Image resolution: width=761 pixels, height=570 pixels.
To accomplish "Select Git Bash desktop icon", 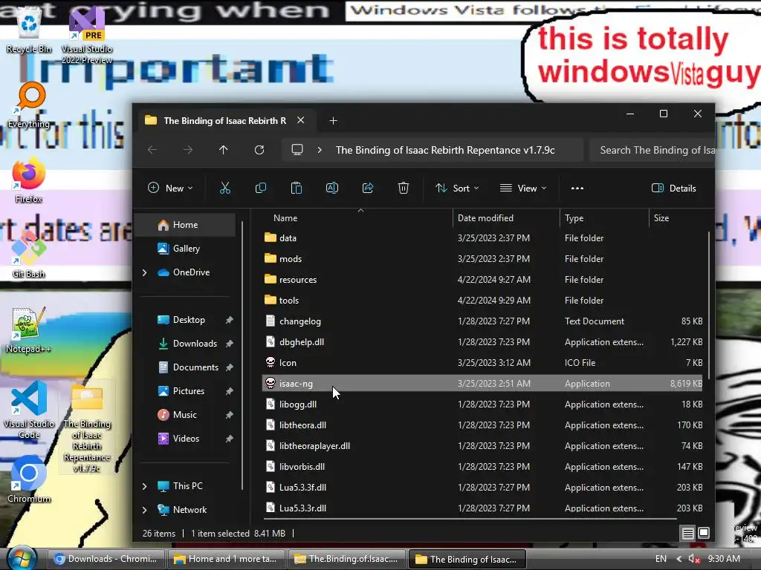I will [x=29, y=255].
